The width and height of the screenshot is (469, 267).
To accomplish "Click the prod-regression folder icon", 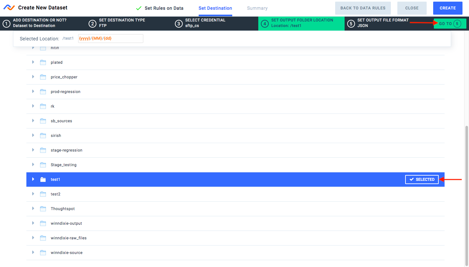I will 43,92.
